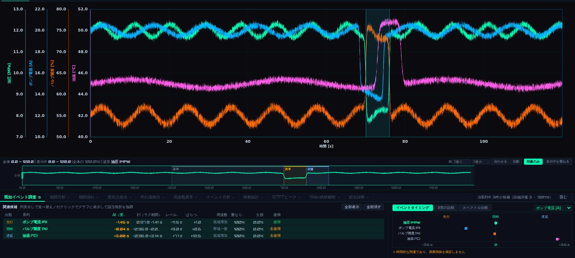
Task: Click the 油圧 [MPa] Y-axis label
Action: tap(9, 73)
